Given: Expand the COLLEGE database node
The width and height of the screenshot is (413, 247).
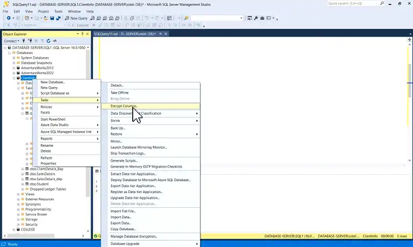Looking at the screenshot, I should 14,230.
